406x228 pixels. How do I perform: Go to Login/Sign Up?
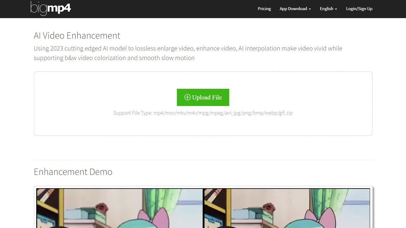(359, 9)
